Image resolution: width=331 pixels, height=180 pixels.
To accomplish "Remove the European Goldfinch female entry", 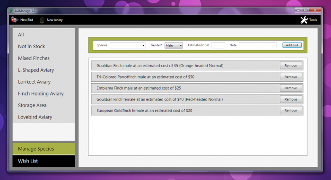I will pyautogui.click(x=291, y=111).
